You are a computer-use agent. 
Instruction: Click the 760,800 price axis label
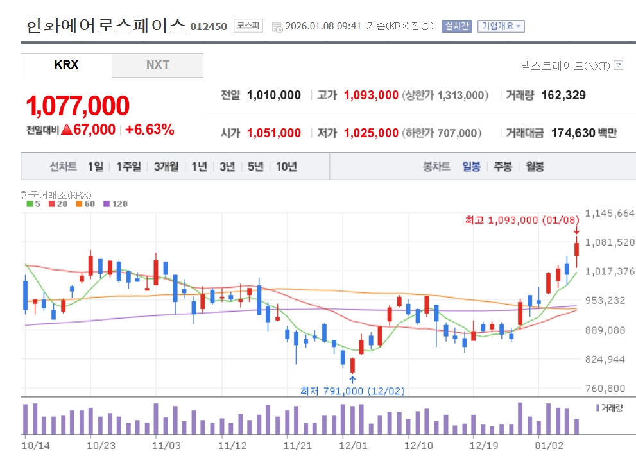(x=605, y=389)
